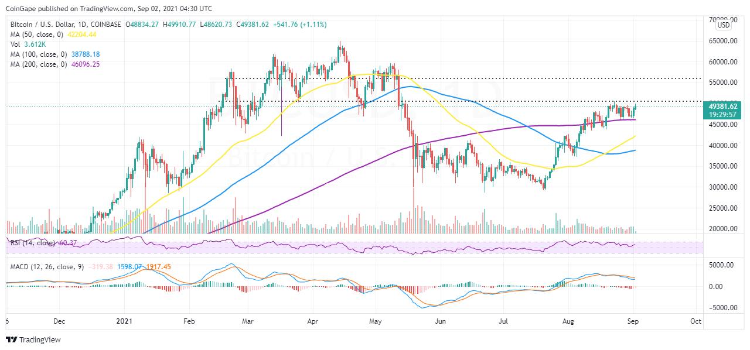The image size is (750, 350).
Task: Select the MA (200, close, 0) indicator legend
Action: click(40, 64)
